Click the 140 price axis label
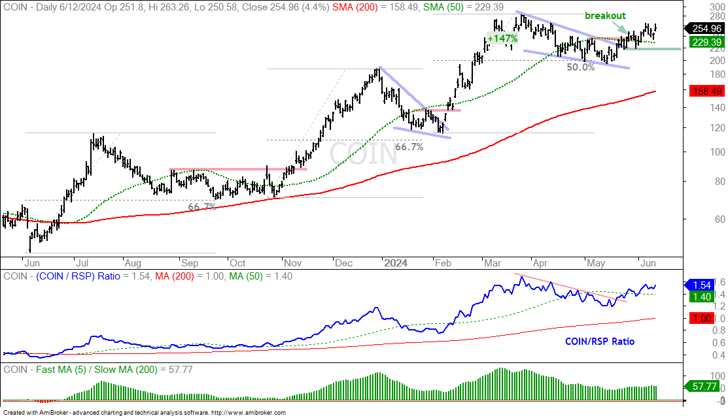This screenshot has height=416, width=728. tap(718, 108)
